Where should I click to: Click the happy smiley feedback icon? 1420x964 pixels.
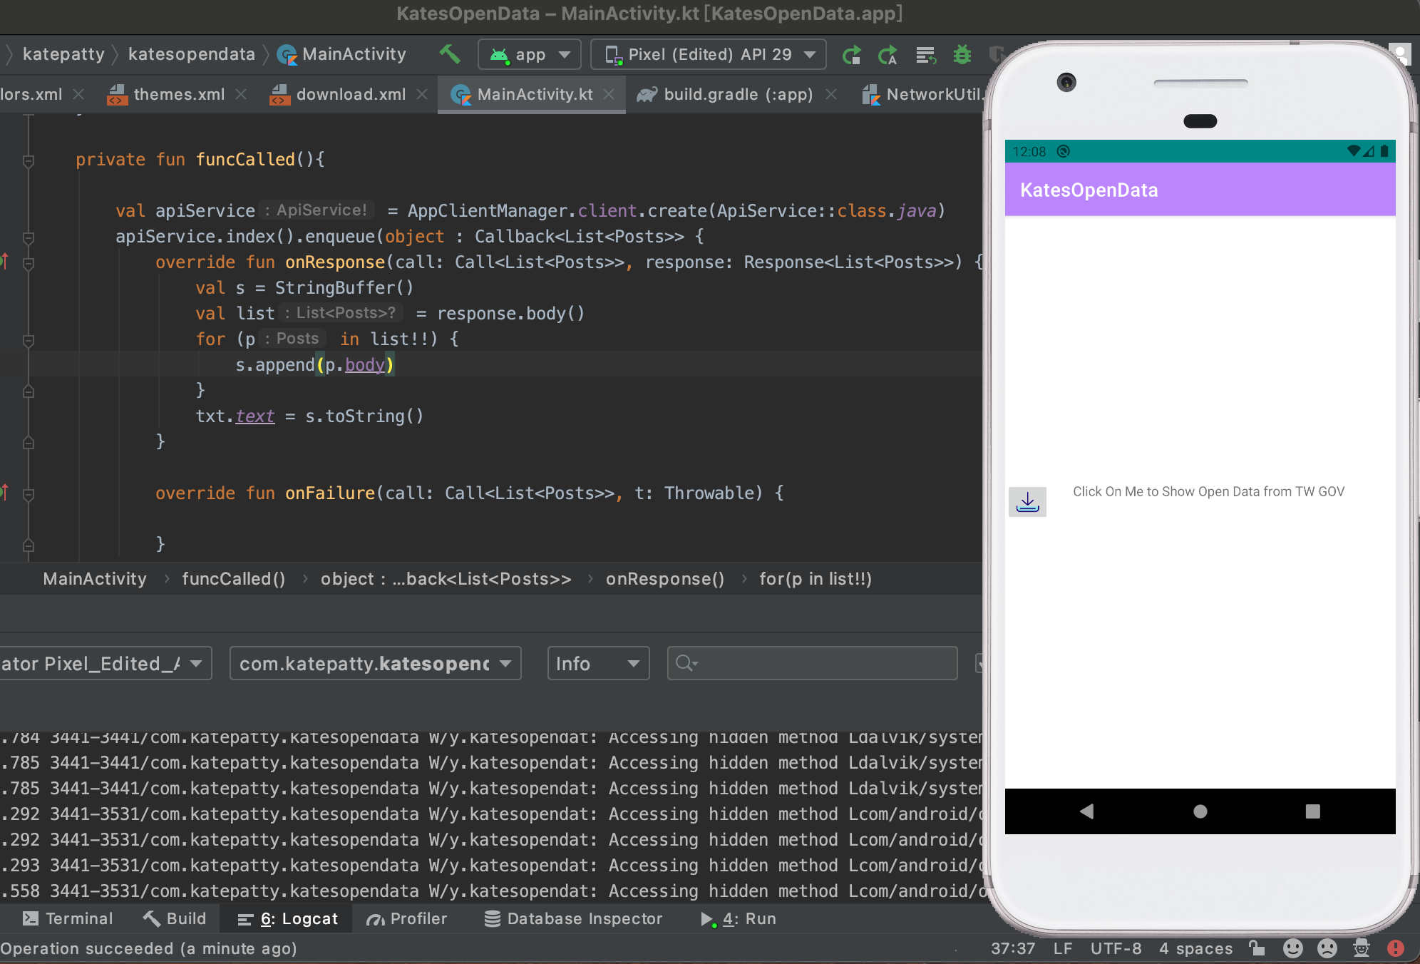pos(1292,948)
